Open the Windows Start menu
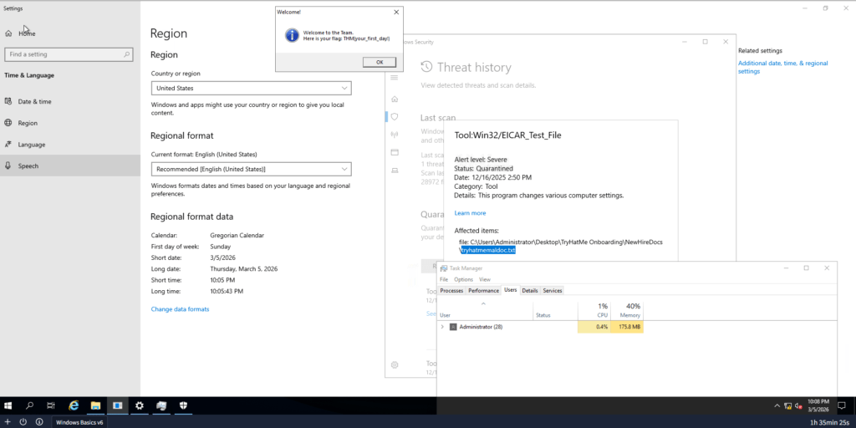Image resolution: width=856 pixels, height=428 pixels. click(8, 405)
